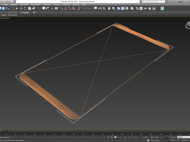Open Select by Name dialog

(x=8, y=8)
